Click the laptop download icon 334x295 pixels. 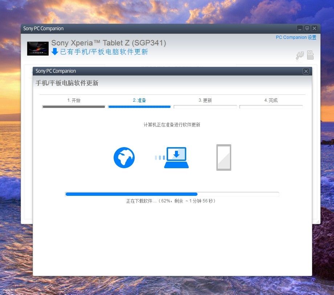(x=176, y=158)
